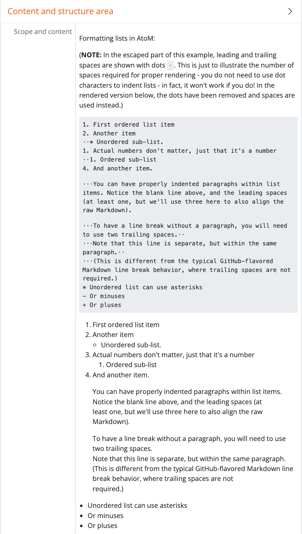Click the hollow circle bullet of Unordered sub-list
The image size is (302, 534).
tap(95, 345)
